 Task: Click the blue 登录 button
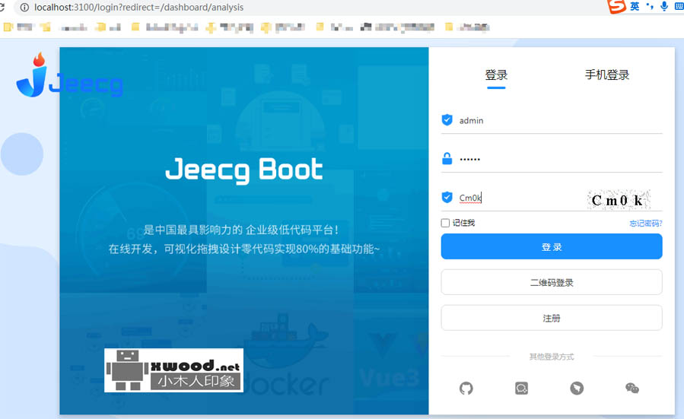(x=552, y=247)
